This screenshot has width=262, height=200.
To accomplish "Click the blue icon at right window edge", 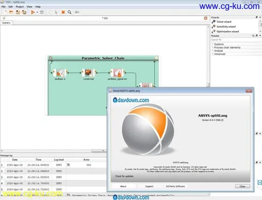I will pyautogui.click(x=259, y=183).
